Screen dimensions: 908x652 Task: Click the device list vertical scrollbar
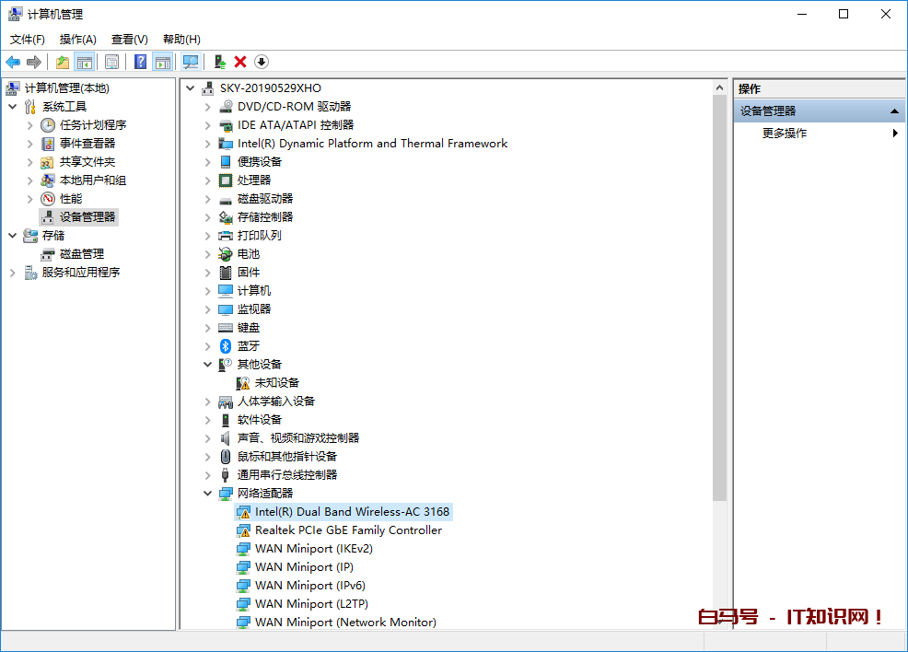click(x=719, y=295)
